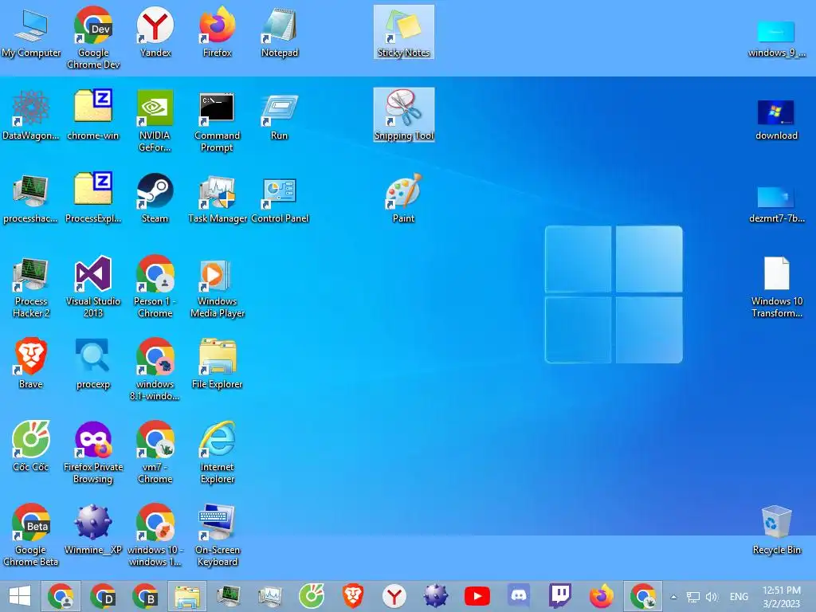Switch to last Chrome taskbar window
Screen dimensions: 816x612
(643, 596)
